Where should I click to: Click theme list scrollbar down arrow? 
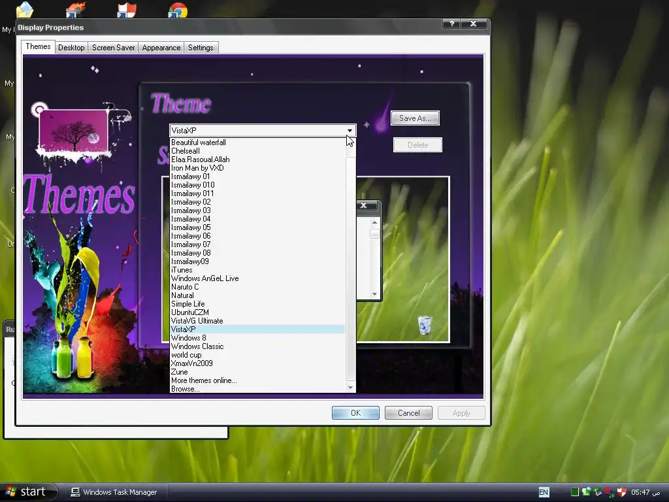[x=351, y=388]
